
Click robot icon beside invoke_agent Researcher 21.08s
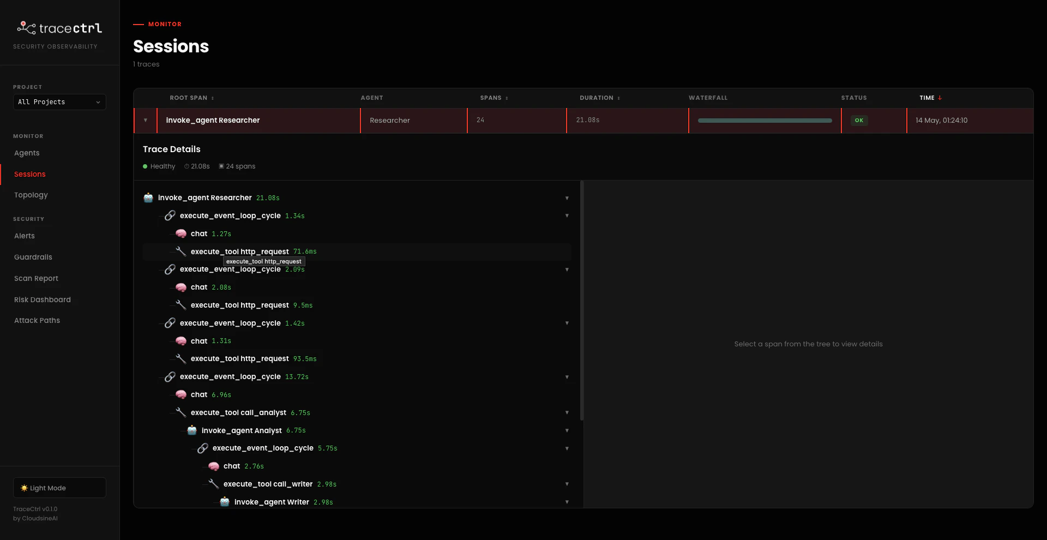tap(148, 197)
